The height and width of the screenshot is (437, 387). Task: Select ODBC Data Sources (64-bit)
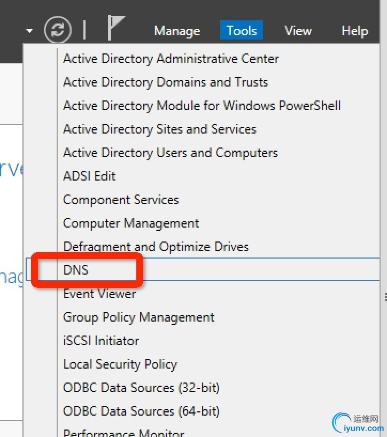pyautogui.click(x=142, y=411)
